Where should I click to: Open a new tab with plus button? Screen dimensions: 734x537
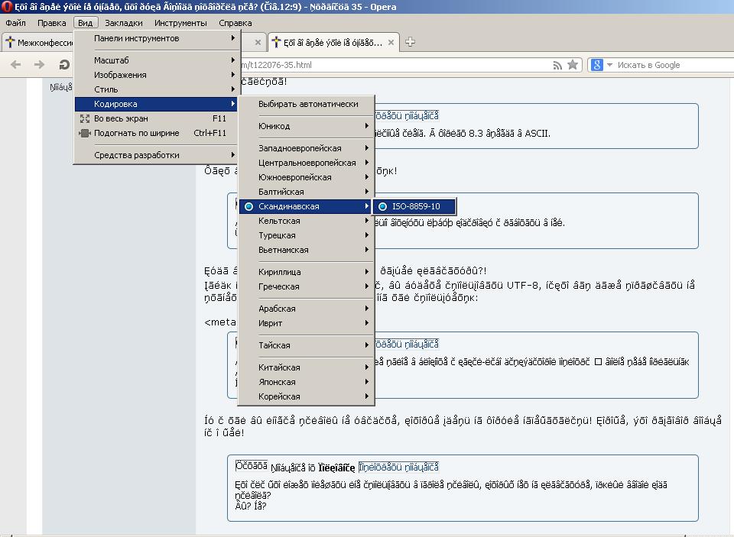point(411,42)
